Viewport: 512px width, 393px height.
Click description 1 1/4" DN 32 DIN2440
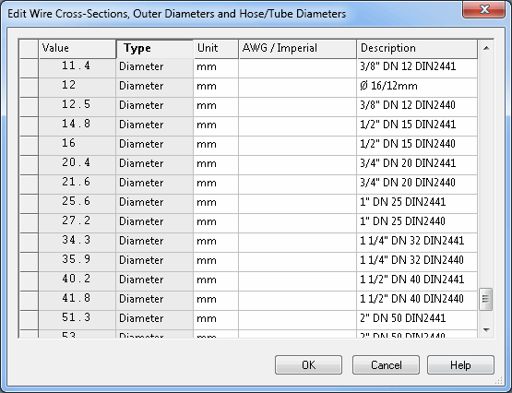pos(417,261)
